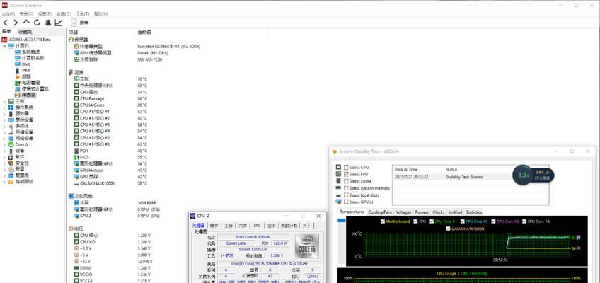
Task: Expand the 主板 tree node
Action: [4, 101]
